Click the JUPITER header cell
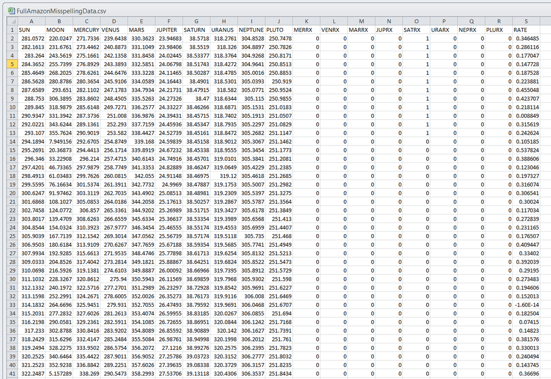 click(169, 30)
